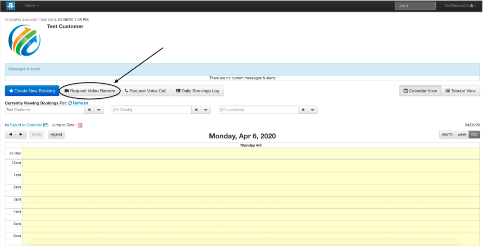Click the Refresh link

click(x=78, y=103)
